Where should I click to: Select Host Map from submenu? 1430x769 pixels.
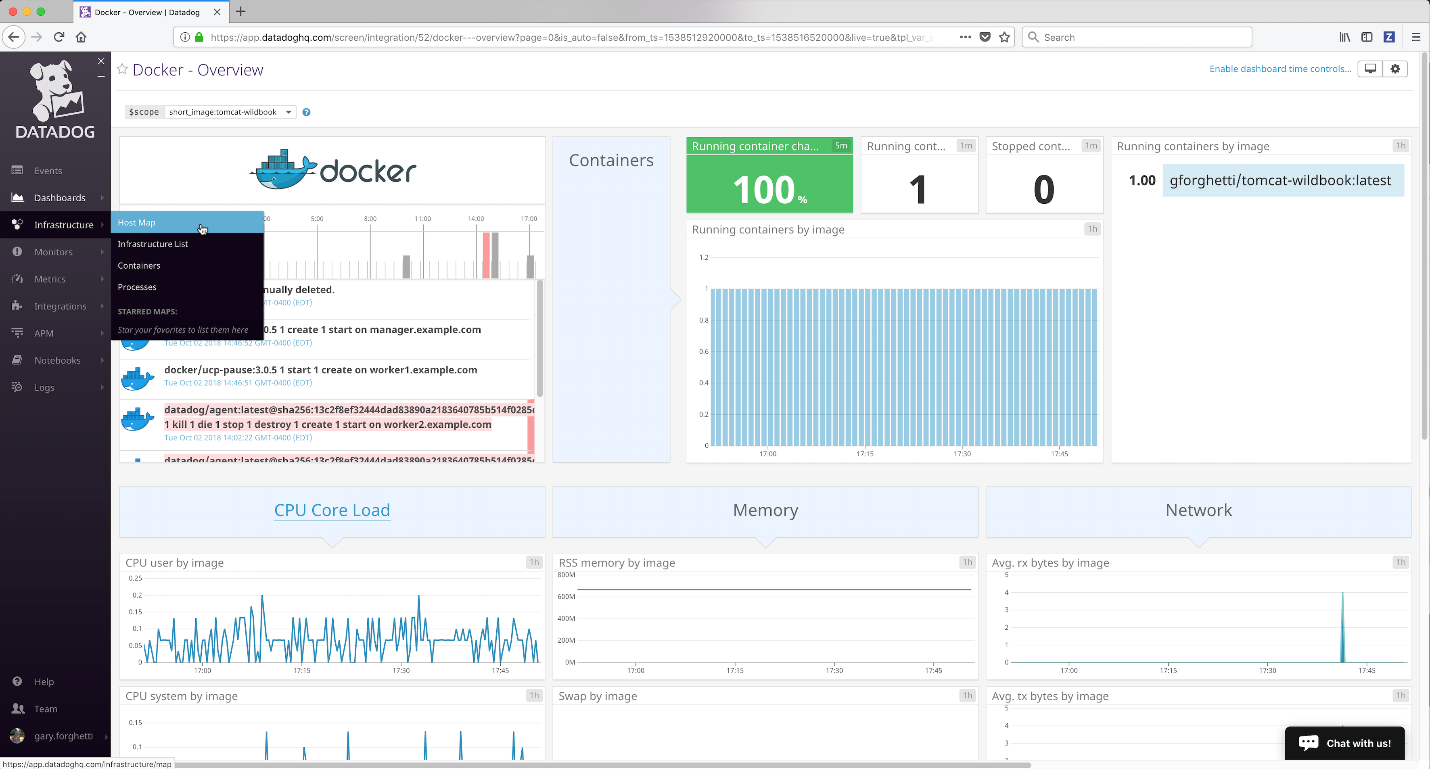coord(187,222)
